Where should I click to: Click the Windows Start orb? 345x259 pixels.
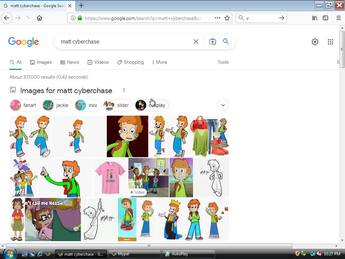9,254
